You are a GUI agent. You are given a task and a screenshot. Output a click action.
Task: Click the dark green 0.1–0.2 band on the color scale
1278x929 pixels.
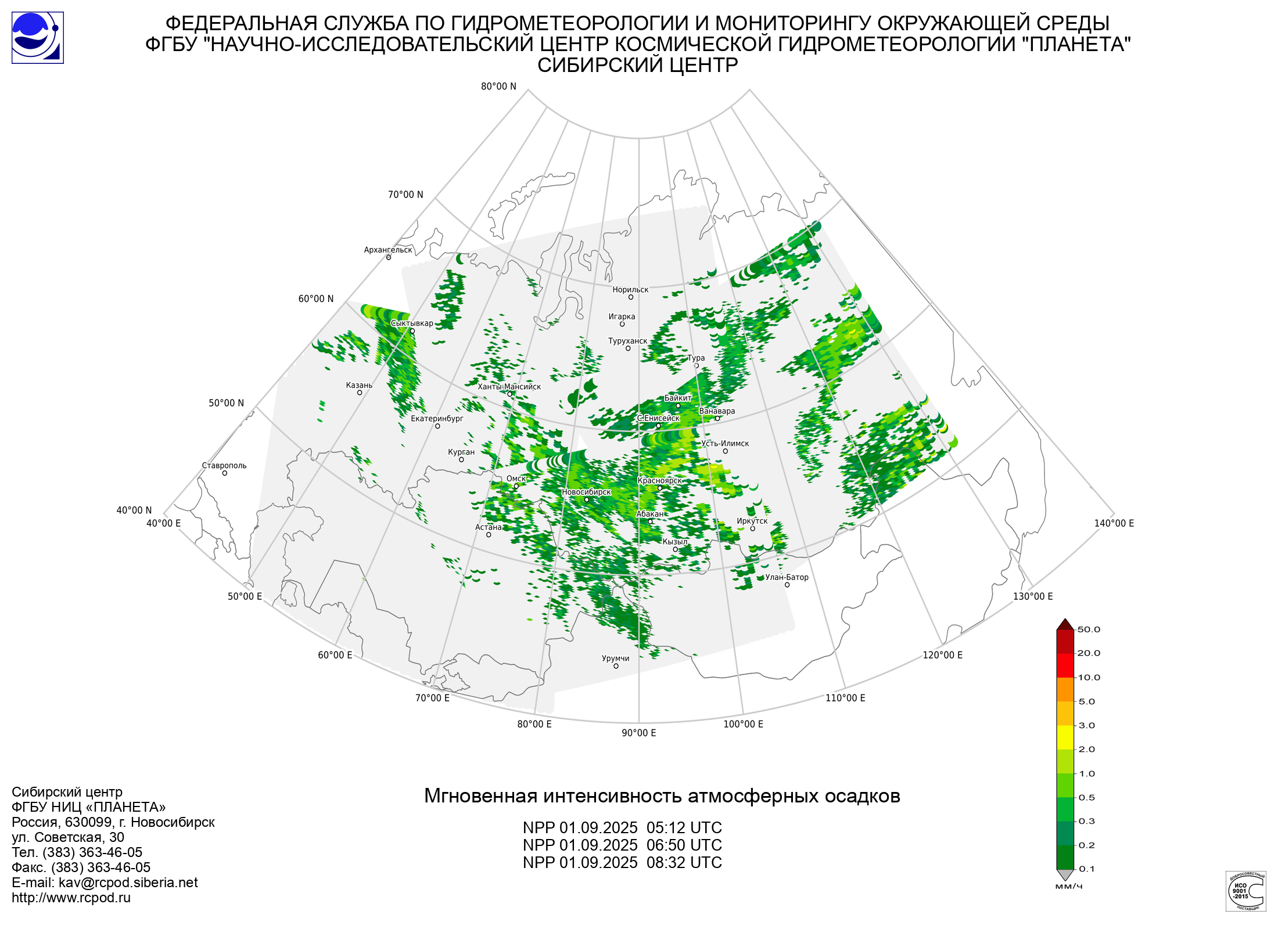(x=1065, y=857)
